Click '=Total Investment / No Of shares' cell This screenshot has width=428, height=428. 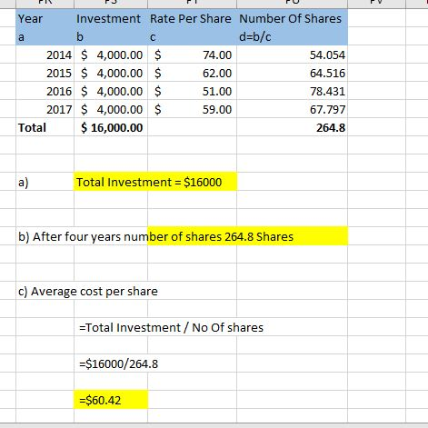tap(171, 327)
